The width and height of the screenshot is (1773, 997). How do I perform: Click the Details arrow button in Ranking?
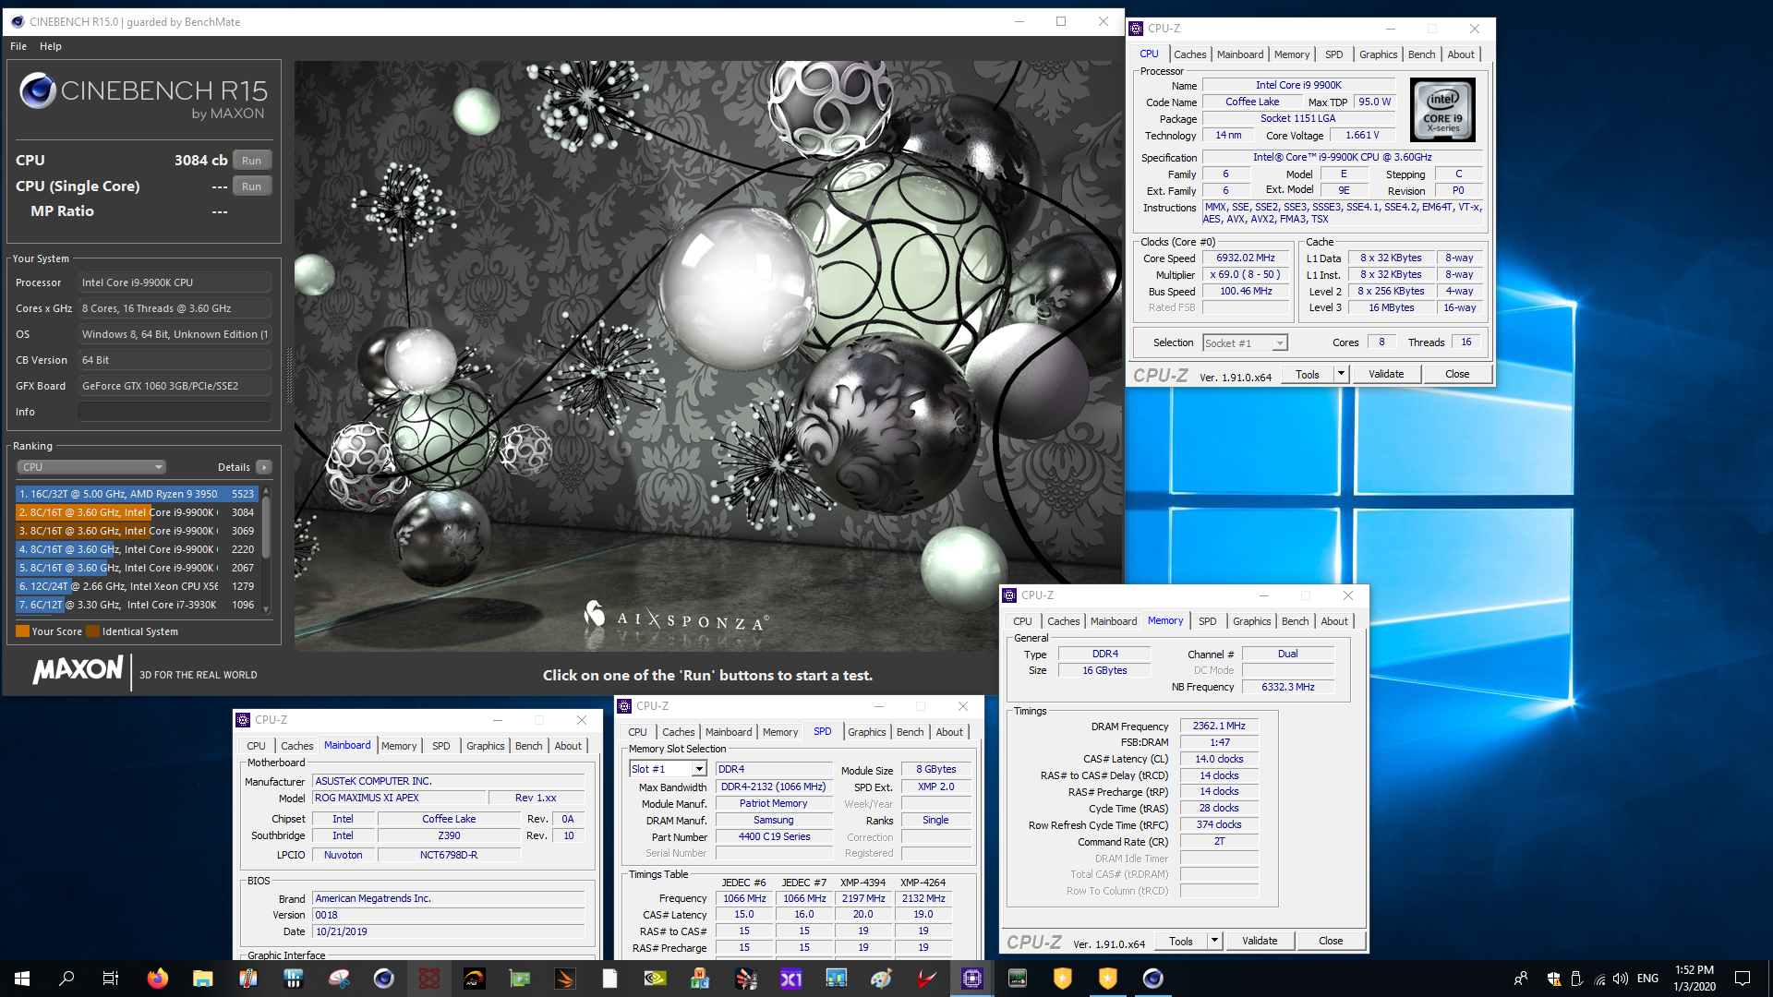click(x=264, y=467)
